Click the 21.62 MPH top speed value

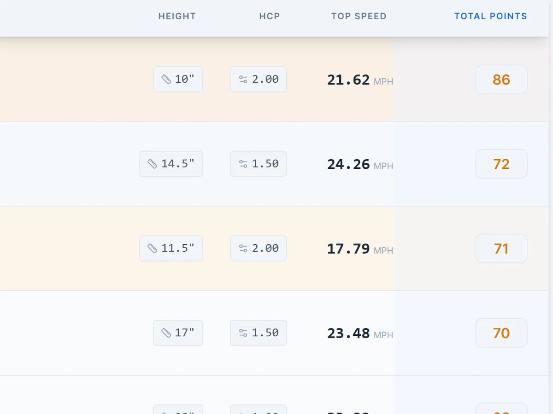[x=360, y=80]
